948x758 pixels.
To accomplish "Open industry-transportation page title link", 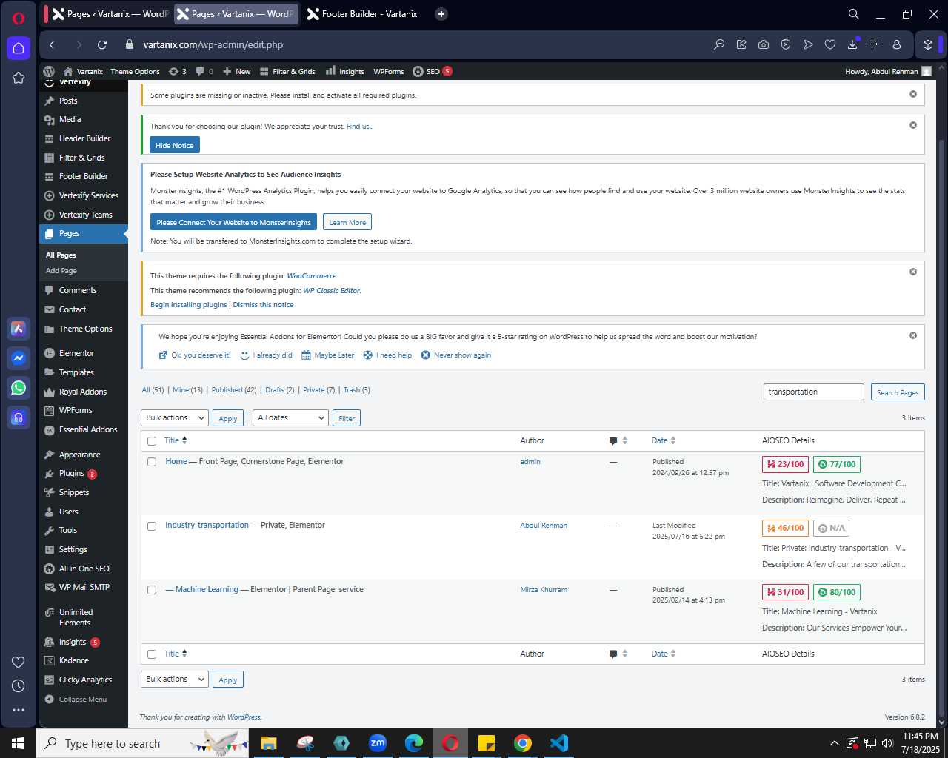I will 207,525.
